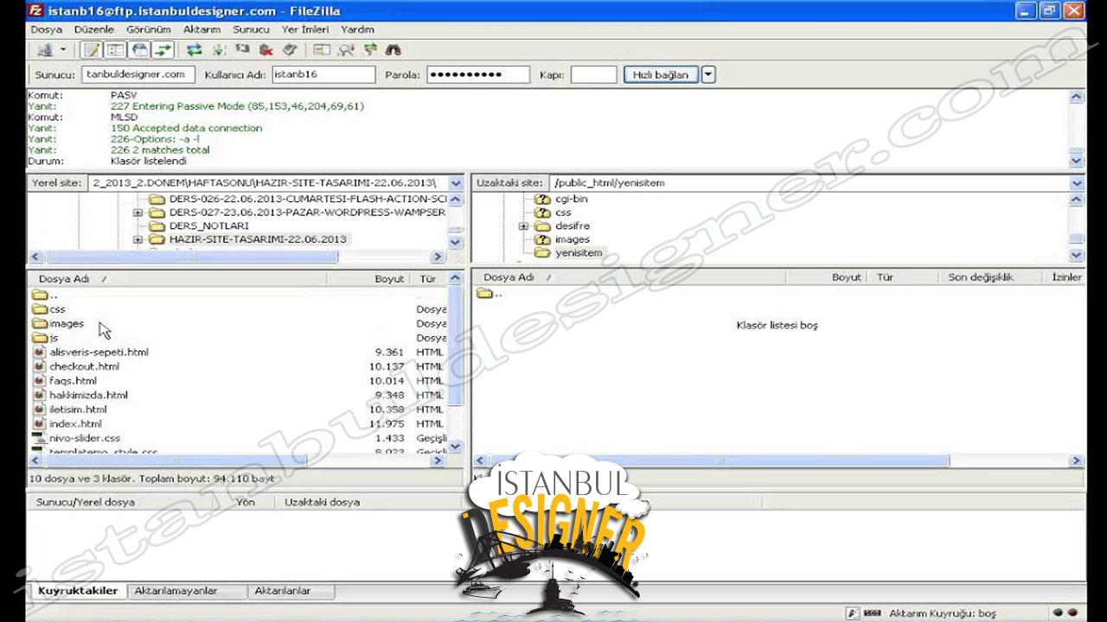Toggle the transfer queue display
The image size is (1107, 622).
(x=163, y=50)
